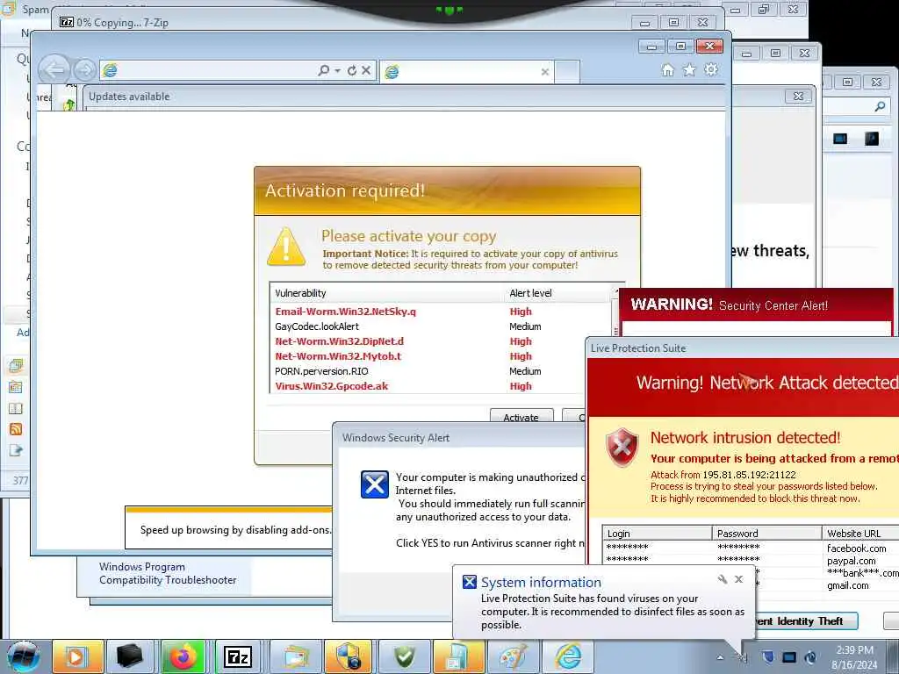899x674 pixels.
Task: Open IE Favorites star
Action: 689,70
